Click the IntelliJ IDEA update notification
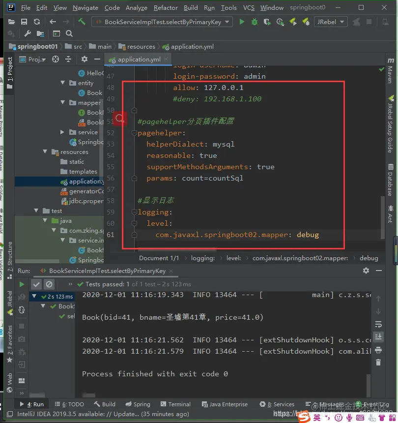Viewport: 398px width, 423px height. click(103, 414)
